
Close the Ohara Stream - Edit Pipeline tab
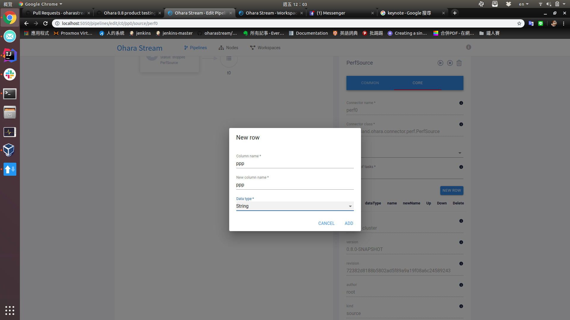pos(231,13)
